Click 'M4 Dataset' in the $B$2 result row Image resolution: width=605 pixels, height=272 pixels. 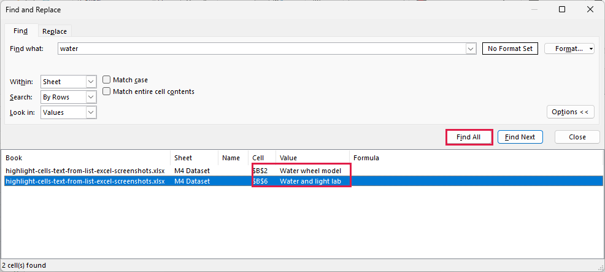192,171
